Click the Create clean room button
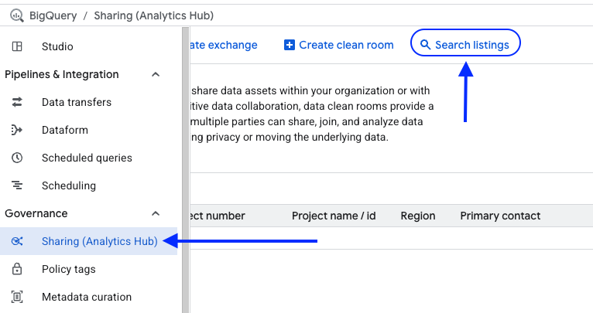Image resolution: width=593 pixels, height=313 pixels. (x=339, y=45)
